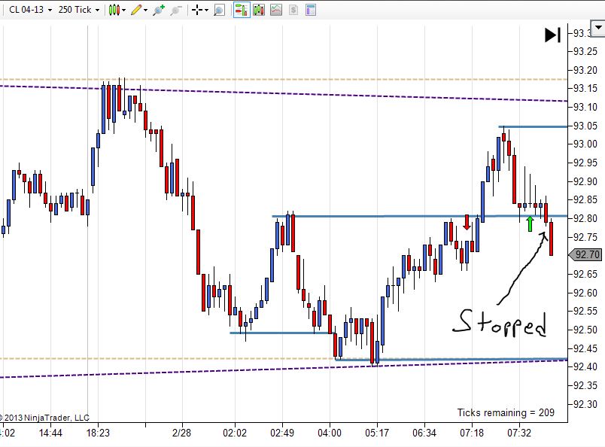Click the short blue line at 92.50
This screenshot has height=447, width=605.
pos(281,333)
